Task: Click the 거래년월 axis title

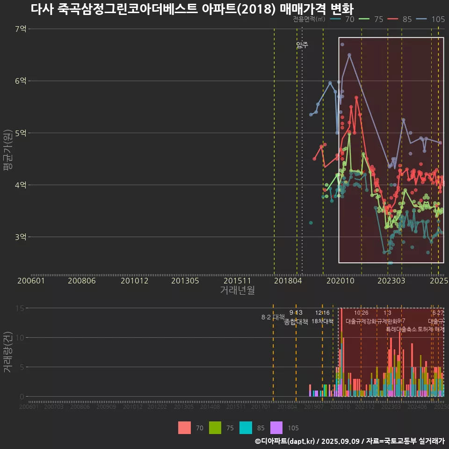Action: pyautogui.click(x=238, y=290)
